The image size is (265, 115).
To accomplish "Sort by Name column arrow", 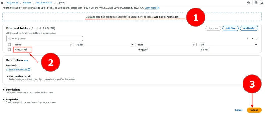I will coord(71,45).
